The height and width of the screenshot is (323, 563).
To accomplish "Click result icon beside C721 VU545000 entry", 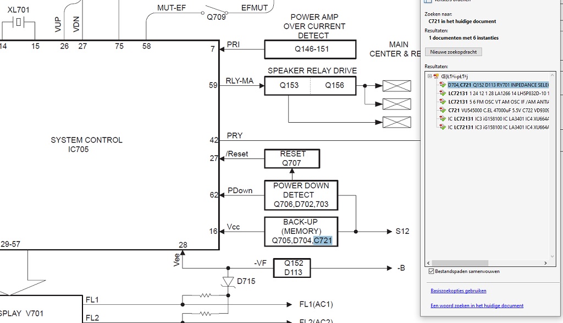I will point(443,110).
